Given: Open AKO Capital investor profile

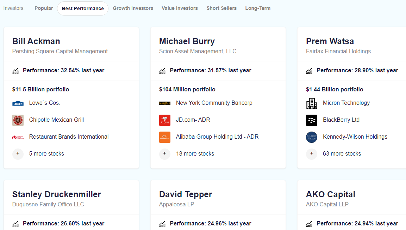Looking at the screenshot, I should click(331, 194).
